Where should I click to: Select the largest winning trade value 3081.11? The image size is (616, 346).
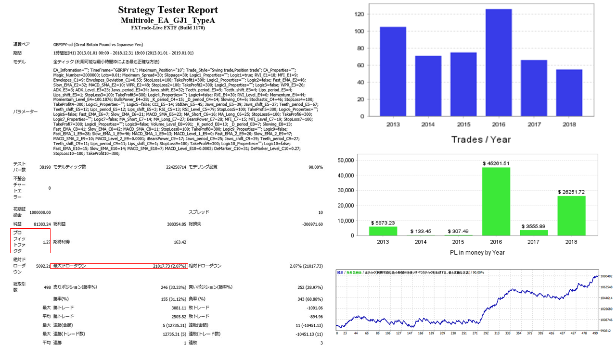[179, 308]
